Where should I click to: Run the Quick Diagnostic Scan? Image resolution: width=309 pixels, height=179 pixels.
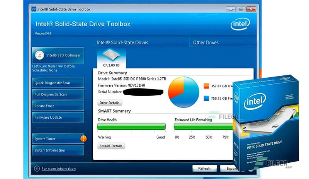[x=58, y=83]
